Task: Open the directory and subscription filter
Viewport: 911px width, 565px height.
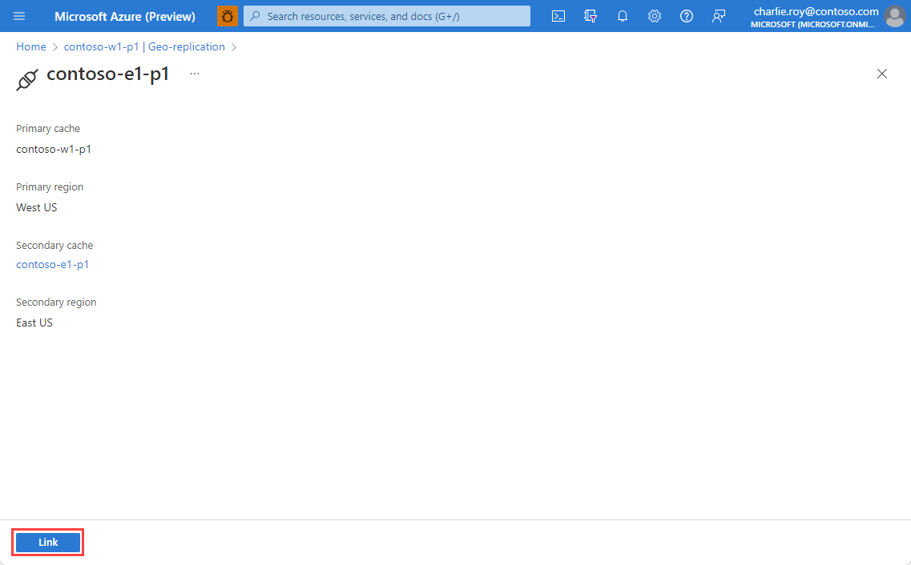Action: tap(591, 16)
